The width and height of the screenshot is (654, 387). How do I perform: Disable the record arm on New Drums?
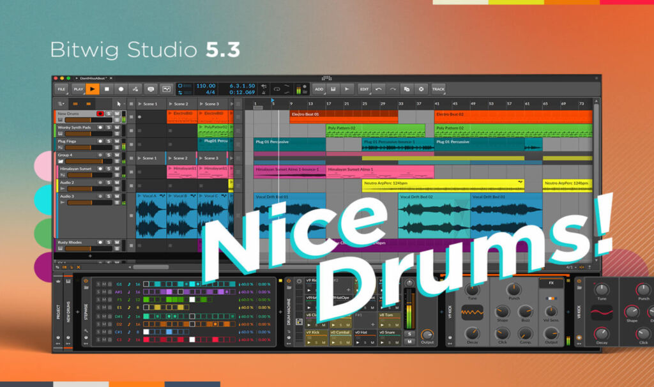(x=100, y=114)
